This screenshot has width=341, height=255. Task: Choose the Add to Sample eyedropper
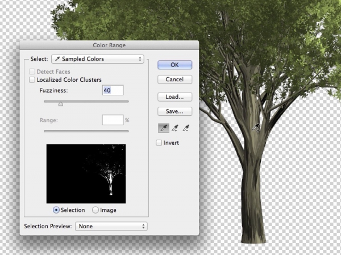point(174,128)
